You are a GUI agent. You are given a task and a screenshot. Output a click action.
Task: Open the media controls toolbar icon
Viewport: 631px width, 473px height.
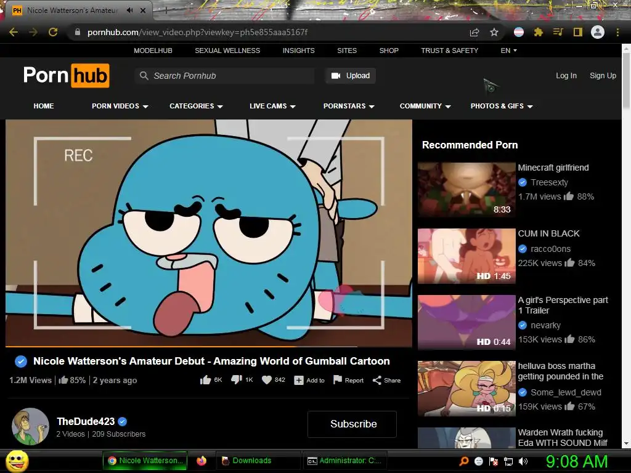point(558,32)
